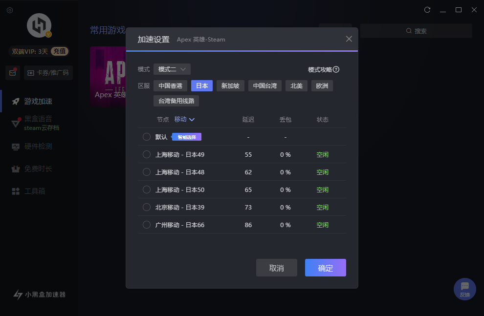Select 台湾备用线路 region

[x=176, y=101]
